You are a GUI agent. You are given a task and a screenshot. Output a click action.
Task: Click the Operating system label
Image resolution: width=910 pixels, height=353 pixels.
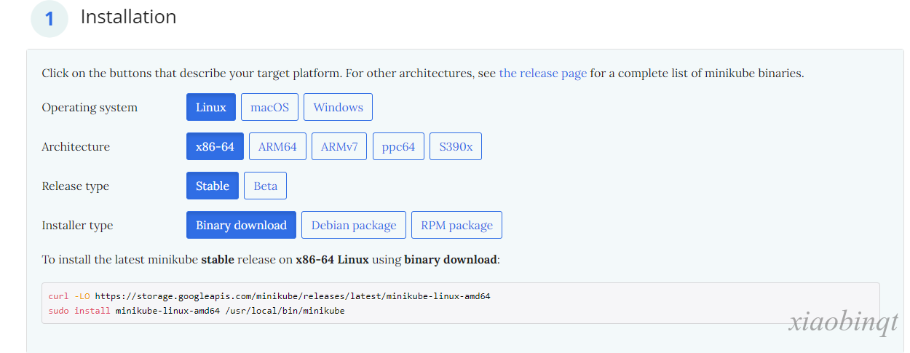click(90, 107)
